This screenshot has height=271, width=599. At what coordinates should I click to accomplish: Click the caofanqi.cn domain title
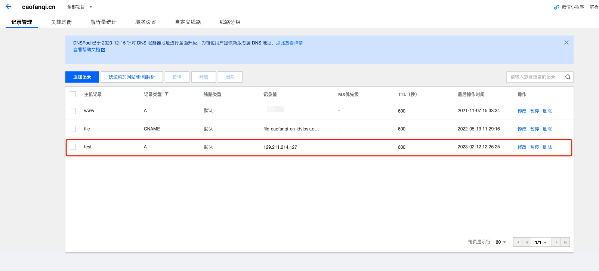click(x=38, y=7)
